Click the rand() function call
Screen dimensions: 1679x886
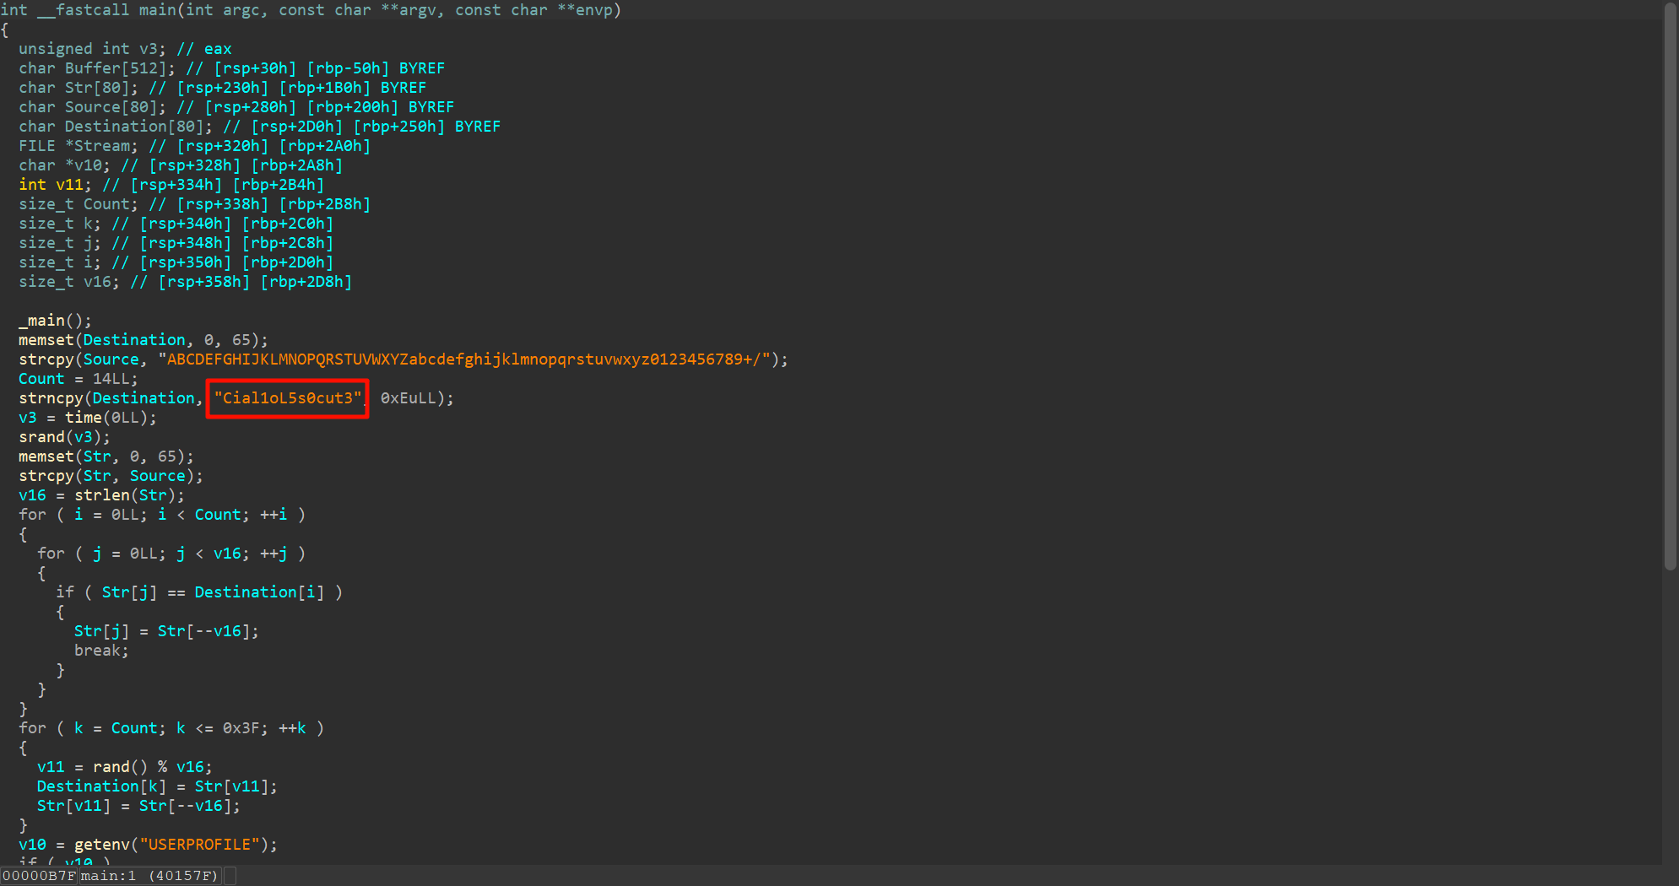(x=111, y=767)
